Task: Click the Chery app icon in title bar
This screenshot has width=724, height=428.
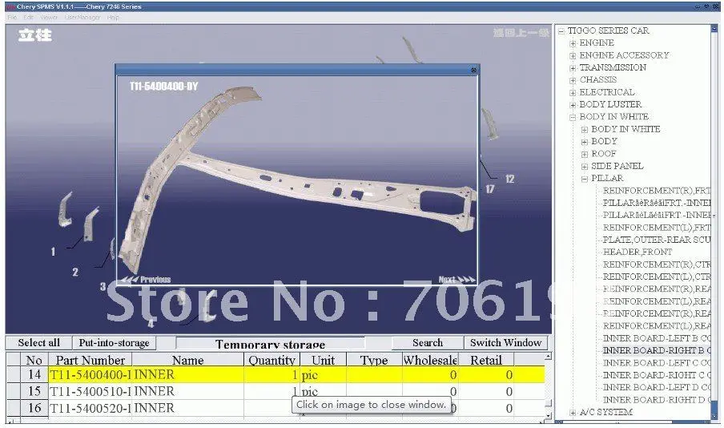Action: point(10,7)
